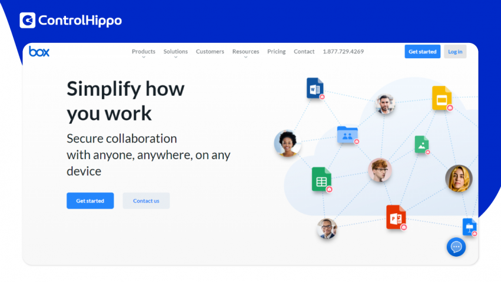Expand the Resources dropdown menu
501x282 pixels.
(x=245, y=52)
